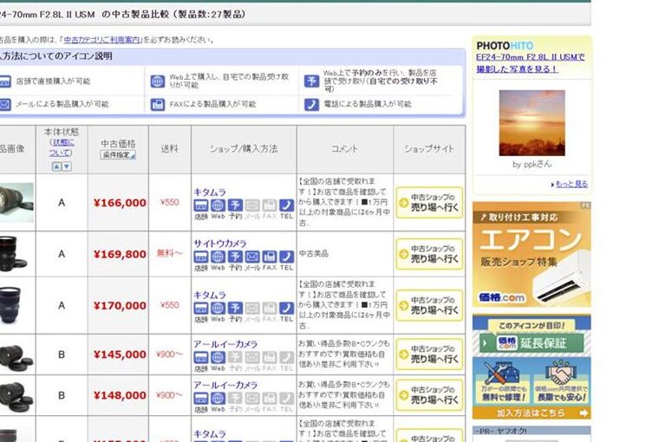Click the Web icon in ¥145,000 row

pyautogui.click(x=218, y=358)
